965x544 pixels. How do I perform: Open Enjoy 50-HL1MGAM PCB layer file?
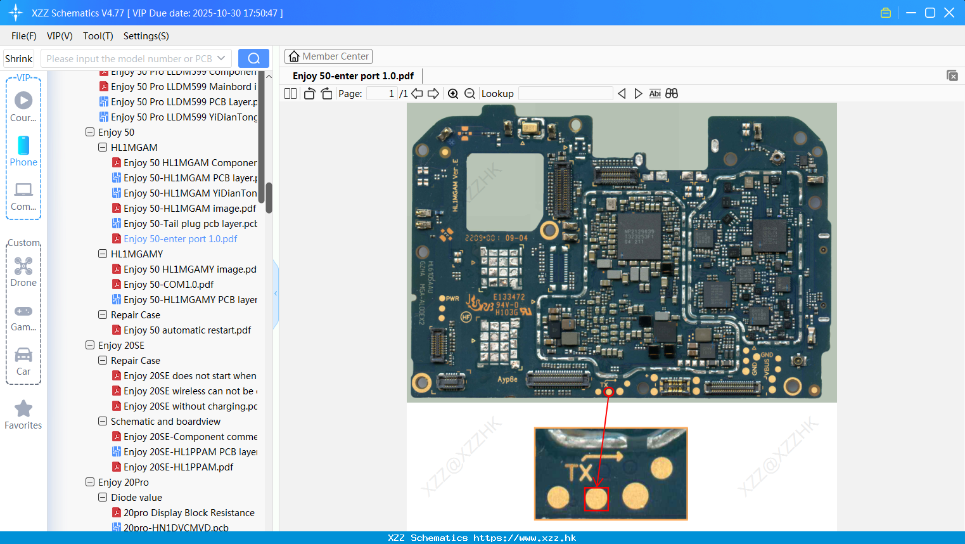pos(184,178)
